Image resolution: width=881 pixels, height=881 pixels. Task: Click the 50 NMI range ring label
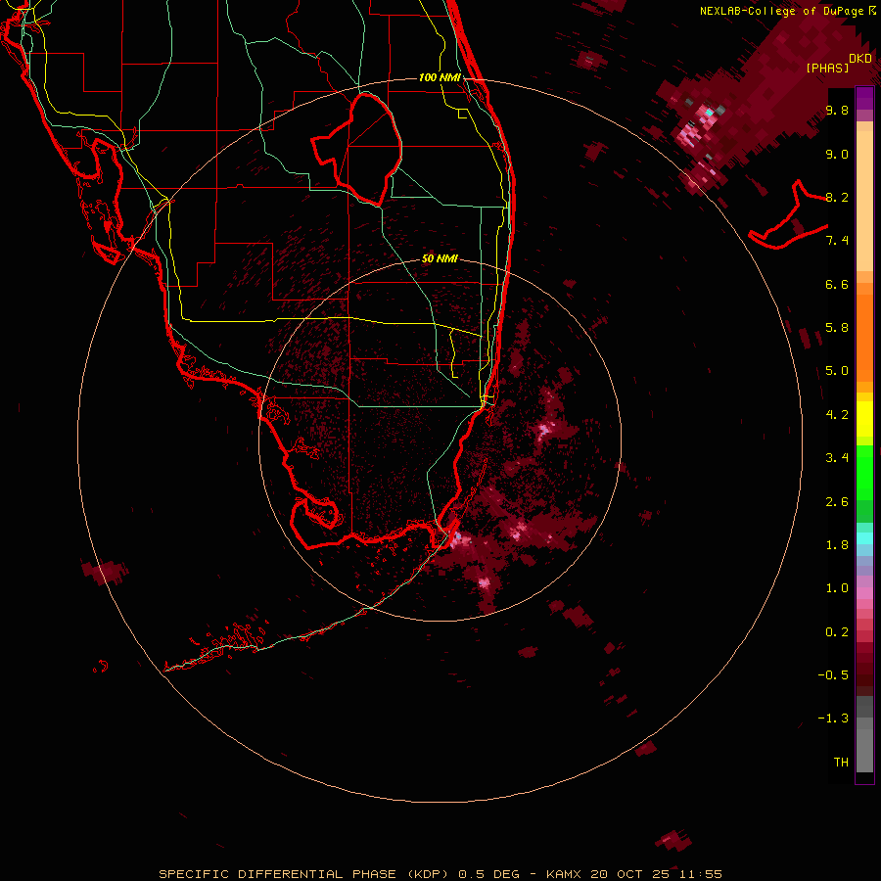[x=440, y=258]
